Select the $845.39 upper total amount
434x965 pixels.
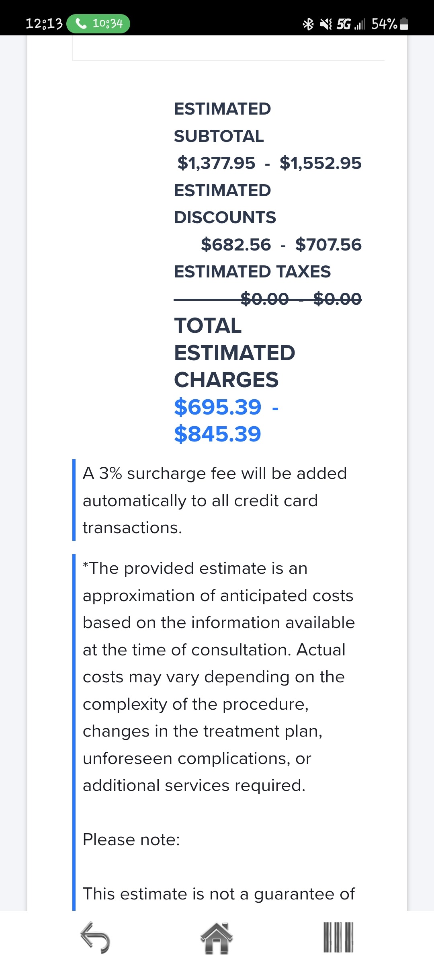pyautogui.click(x=218, y=434)
